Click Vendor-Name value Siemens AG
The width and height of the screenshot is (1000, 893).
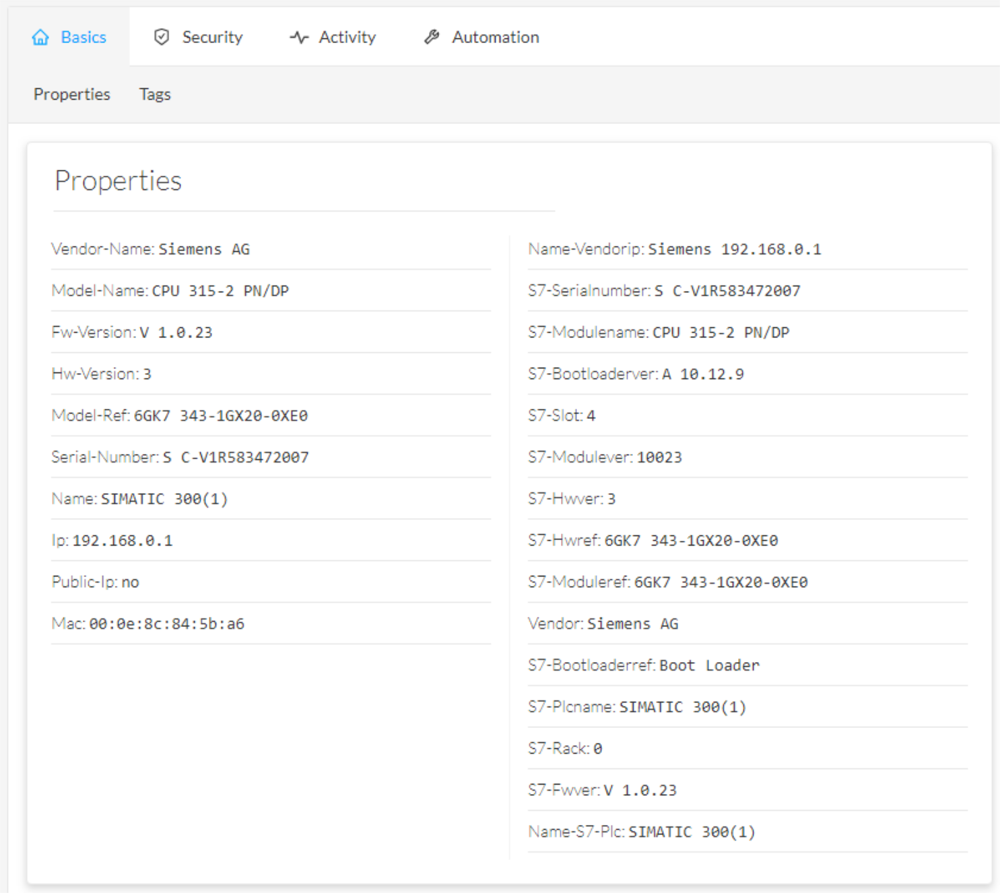coord(204,249)
